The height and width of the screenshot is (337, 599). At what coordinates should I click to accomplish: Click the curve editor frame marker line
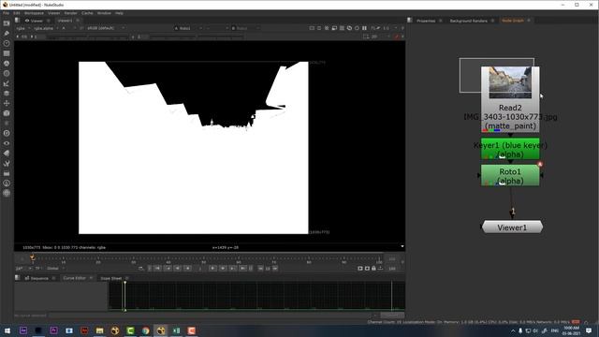click(x=124, y=296)
